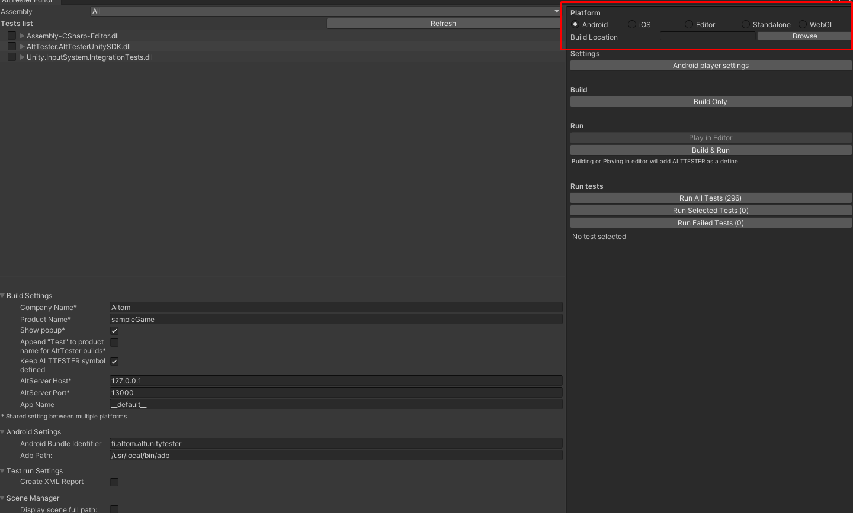Expand the Unity.InputSystem.IntegrationTests.dll tree
Viewport: 853px width, 513px height.
(21, 57)
